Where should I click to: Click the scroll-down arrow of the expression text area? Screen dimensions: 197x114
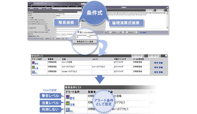click(167, 27)
